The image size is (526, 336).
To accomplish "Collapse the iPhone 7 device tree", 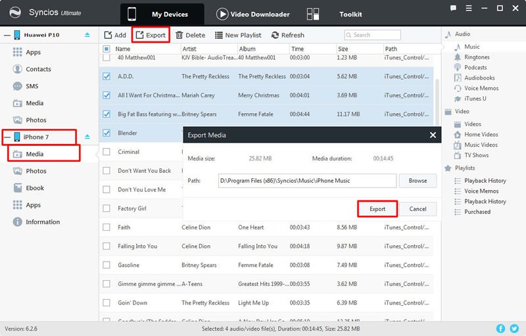I will (7, 137).
